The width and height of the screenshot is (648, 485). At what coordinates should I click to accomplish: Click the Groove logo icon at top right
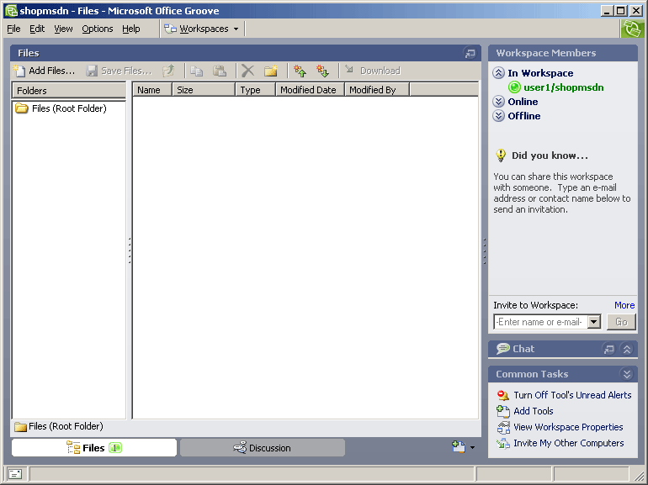click(x=632, y=29)
